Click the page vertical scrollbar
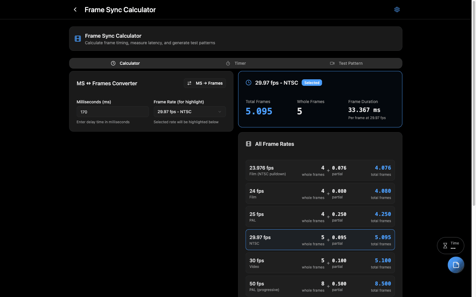Screen dimensions: 476x297 tap(474, 103)
